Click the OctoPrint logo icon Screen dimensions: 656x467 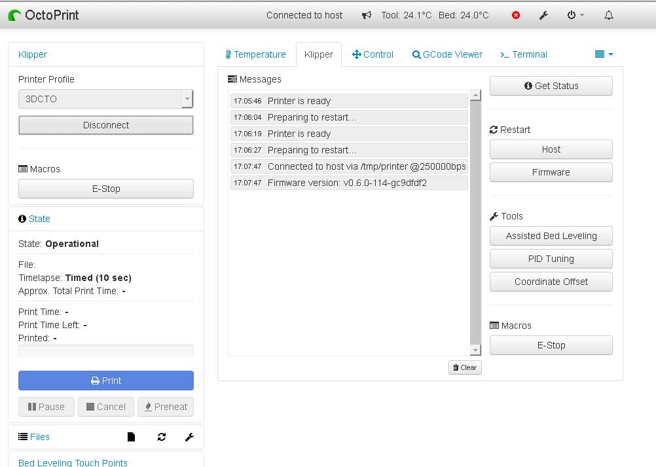tap(14, 16)
